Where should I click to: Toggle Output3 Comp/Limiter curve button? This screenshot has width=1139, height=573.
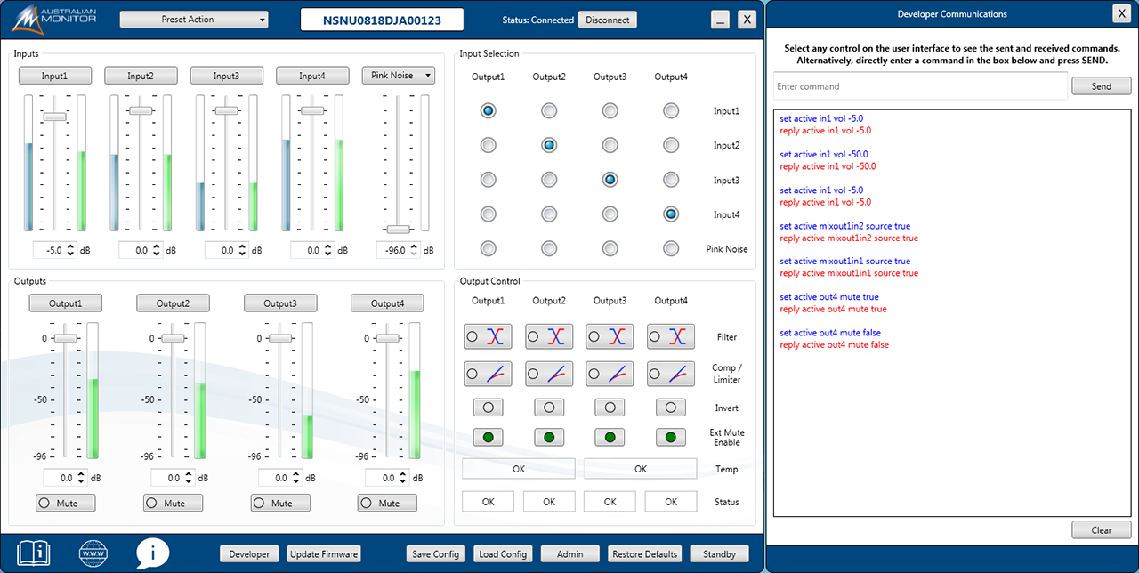(x=610, y=374)
